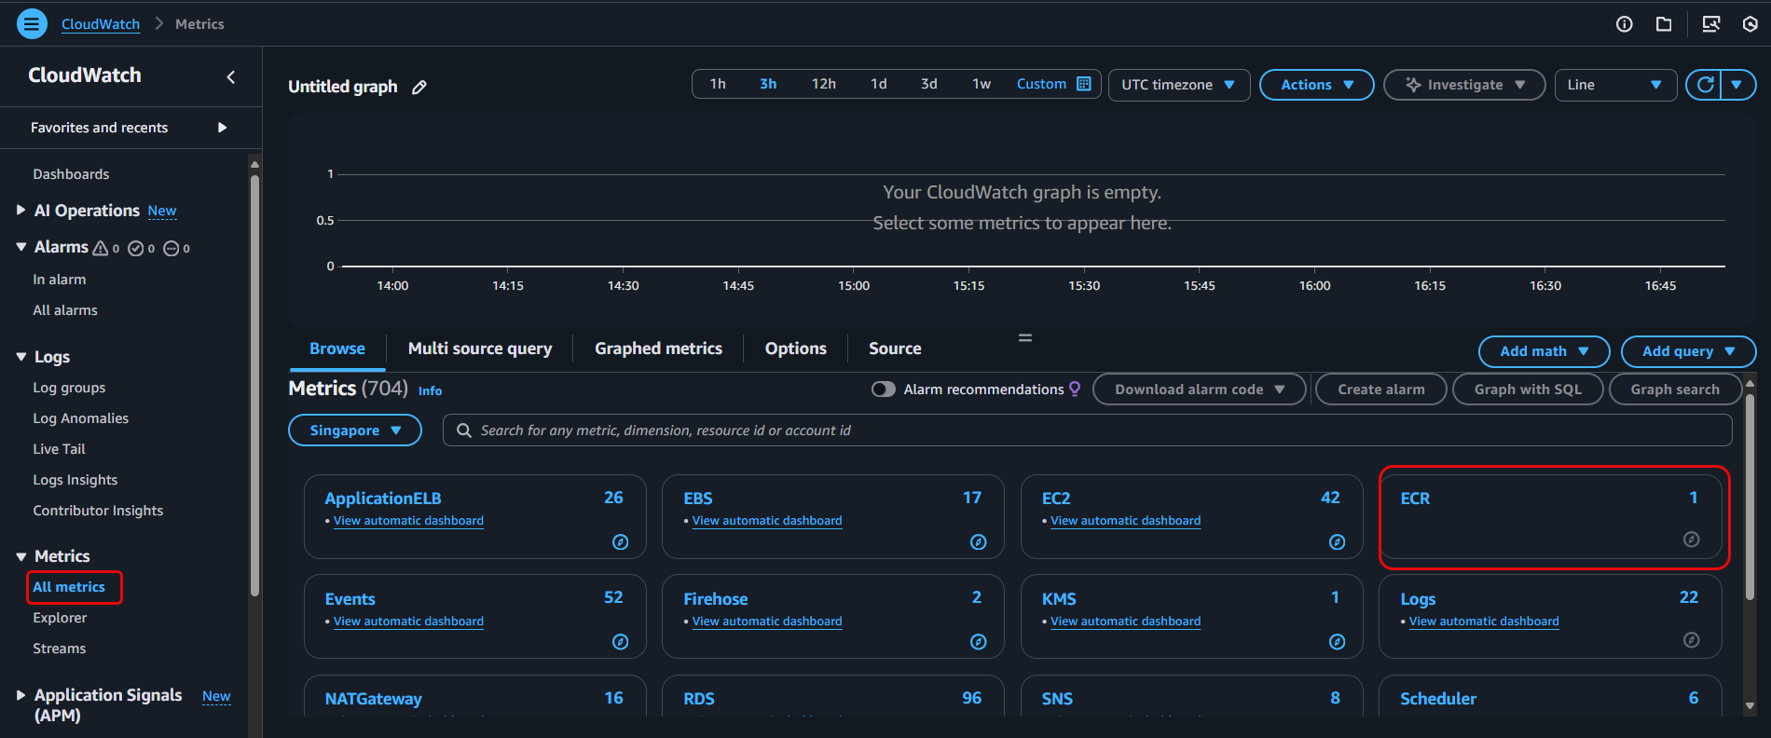Collapse the Alarms section
Image resolution: width=1771 pixels, height=738 pixels.
pos(21,247)
